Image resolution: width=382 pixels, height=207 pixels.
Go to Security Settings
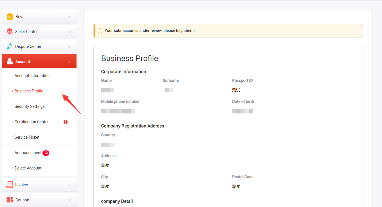[x=30, y=106]
